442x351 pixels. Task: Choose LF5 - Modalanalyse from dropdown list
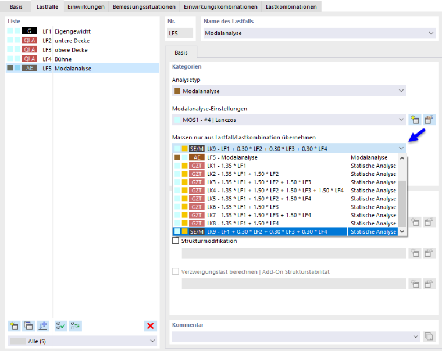point(286,157)
